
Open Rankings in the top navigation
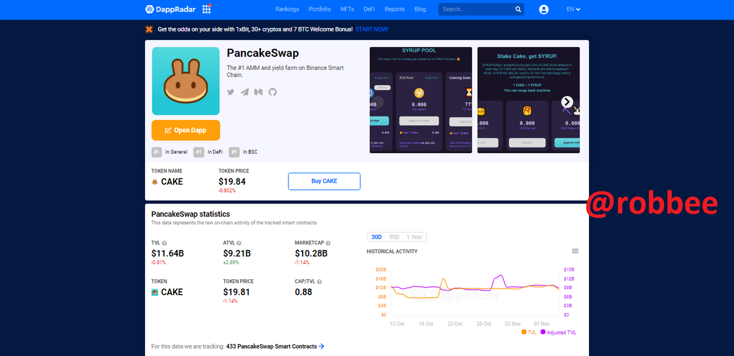pos(287,9)
